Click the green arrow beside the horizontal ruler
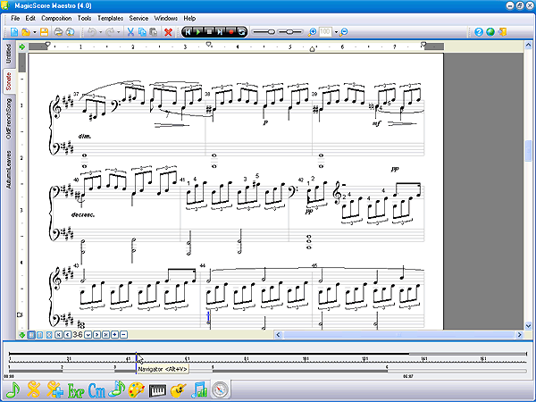Image resolution: width=536 pixels, height=402 pixels. pos(22,46)
